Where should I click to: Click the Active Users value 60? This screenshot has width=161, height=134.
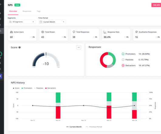tap(12, 37)
